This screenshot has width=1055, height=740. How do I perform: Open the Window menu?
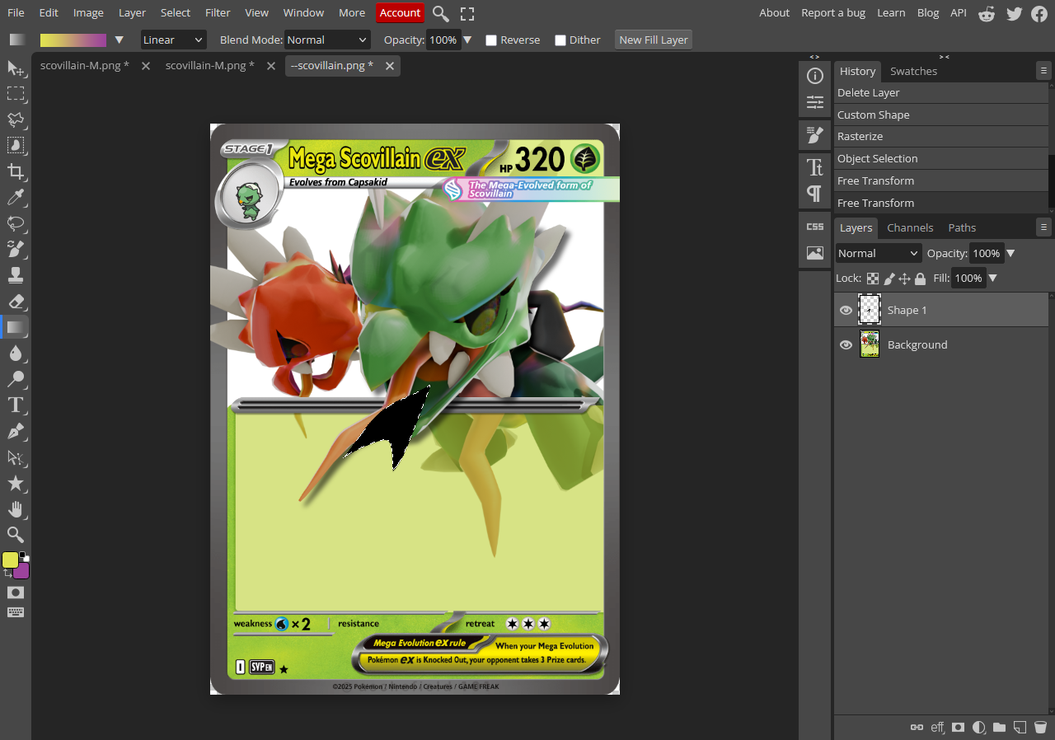(303, 12)
